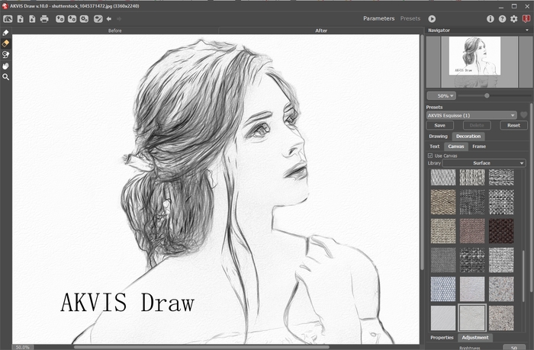
Task: Select the Pencil tool in left toolbar
Action: pos(5,33)
